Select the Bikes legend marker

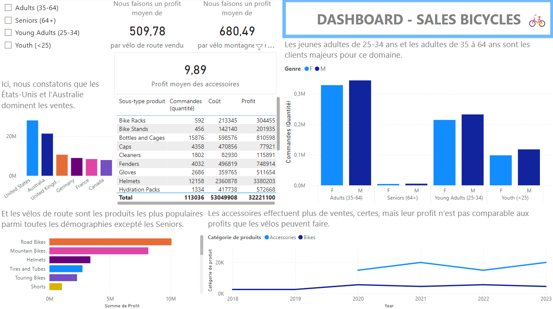coord(301,237)
